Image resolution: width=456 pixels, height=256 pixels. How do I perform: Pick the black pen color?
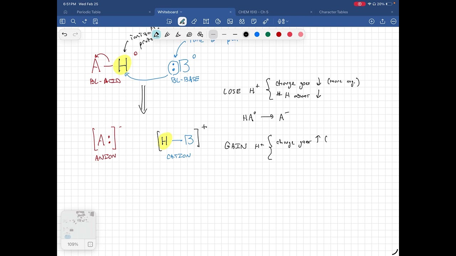246,34
